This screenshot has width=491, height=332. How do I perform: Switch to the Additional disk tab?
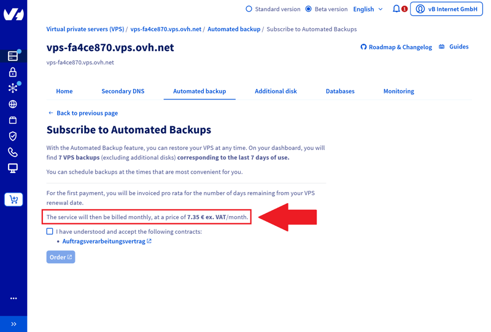[x=276, y=91]
